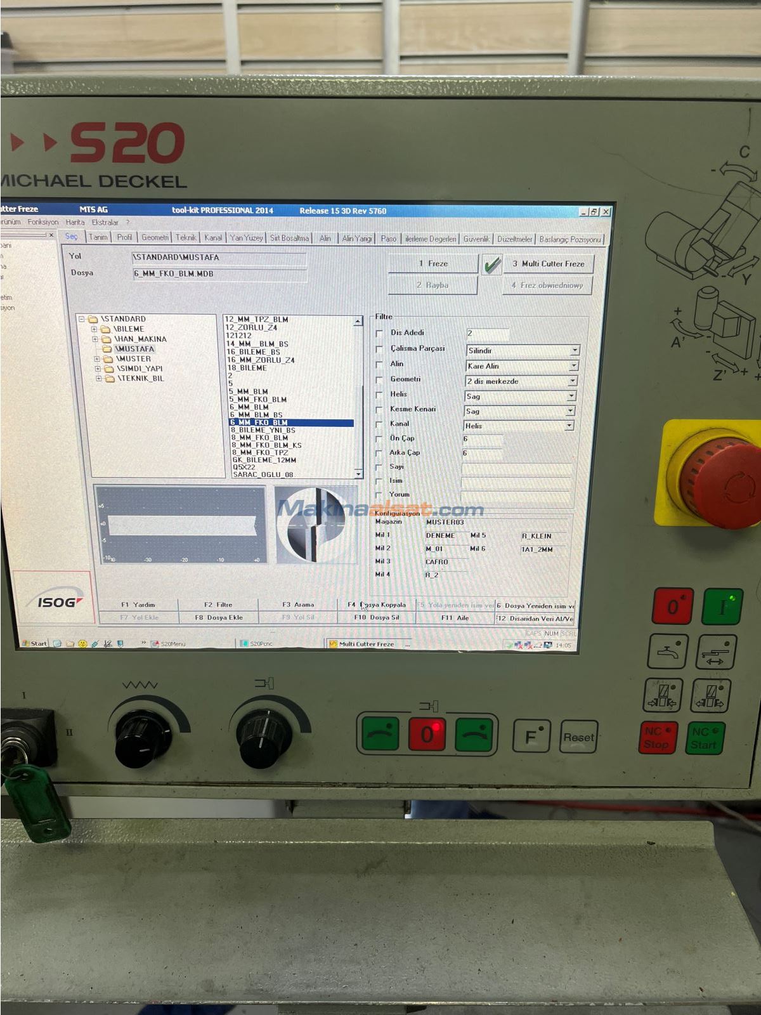
Task: Click the yellow smiley quick launch icon
Action: point(82,643)
